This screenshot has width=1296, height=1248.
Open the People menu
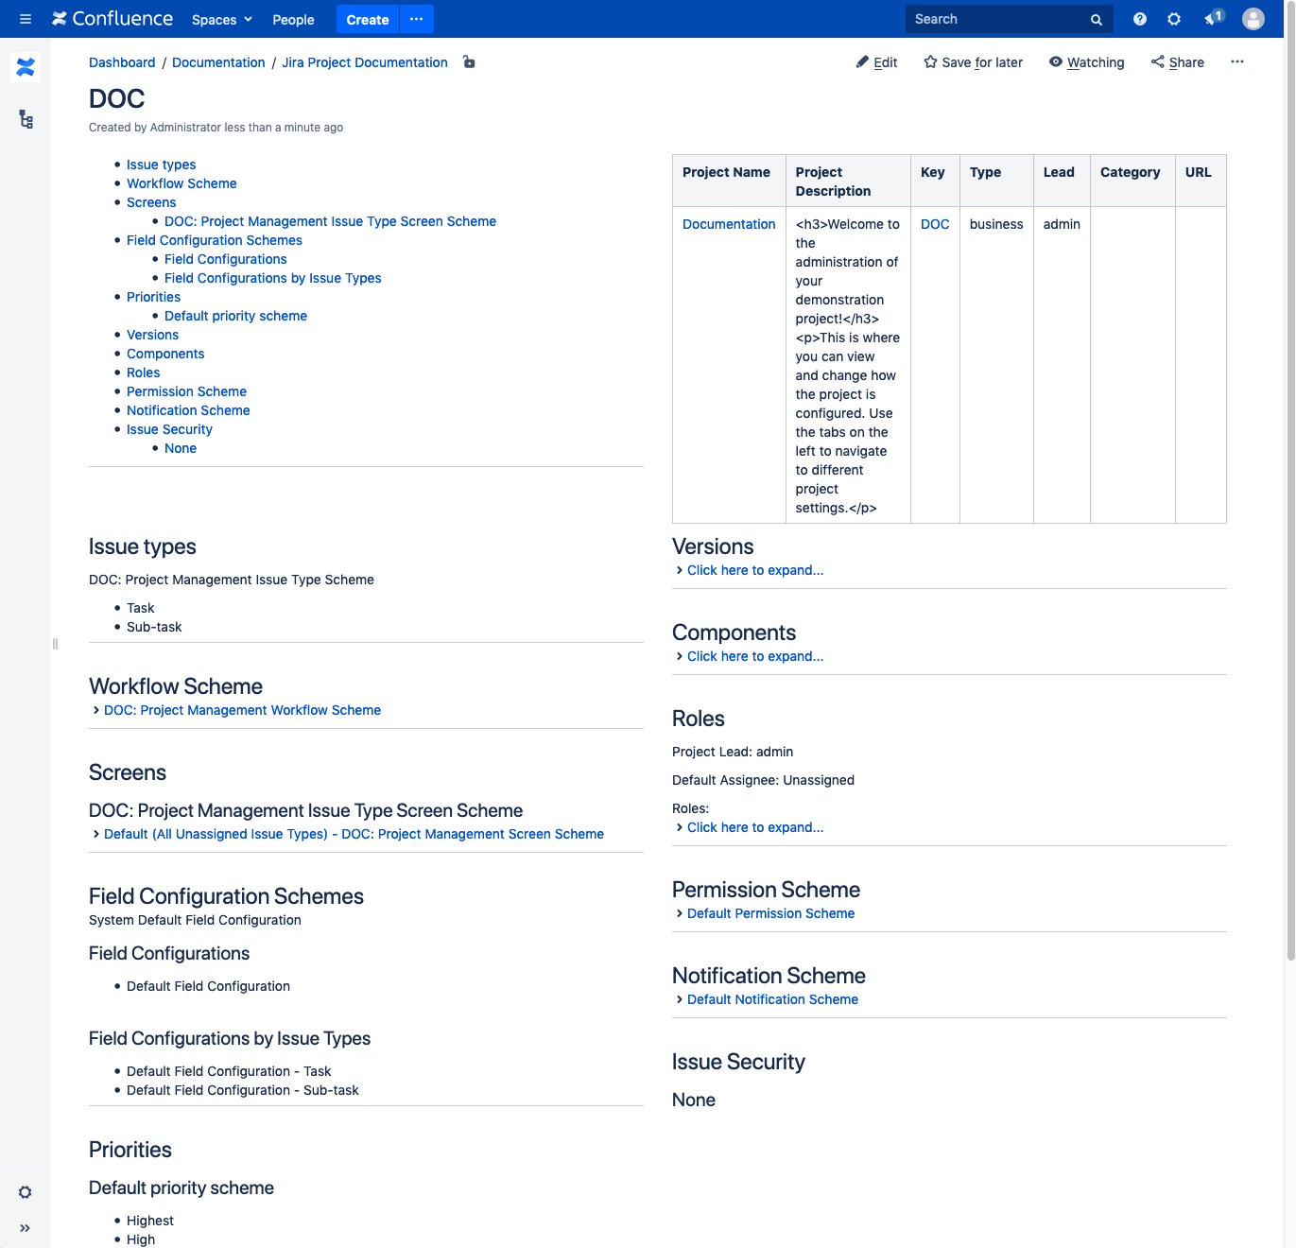coord(293,19)
